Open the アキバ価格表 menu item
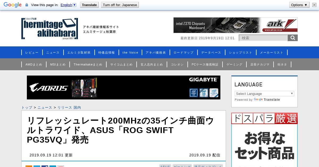This screenshot has width=319, height=167. pyautogui.click(x=156, y=52)
